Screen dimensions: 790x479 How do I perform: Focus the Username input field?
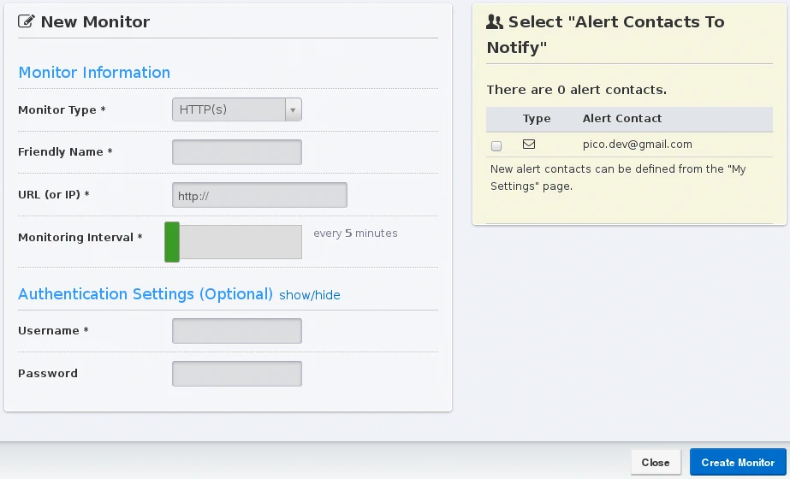coord(237,331)
